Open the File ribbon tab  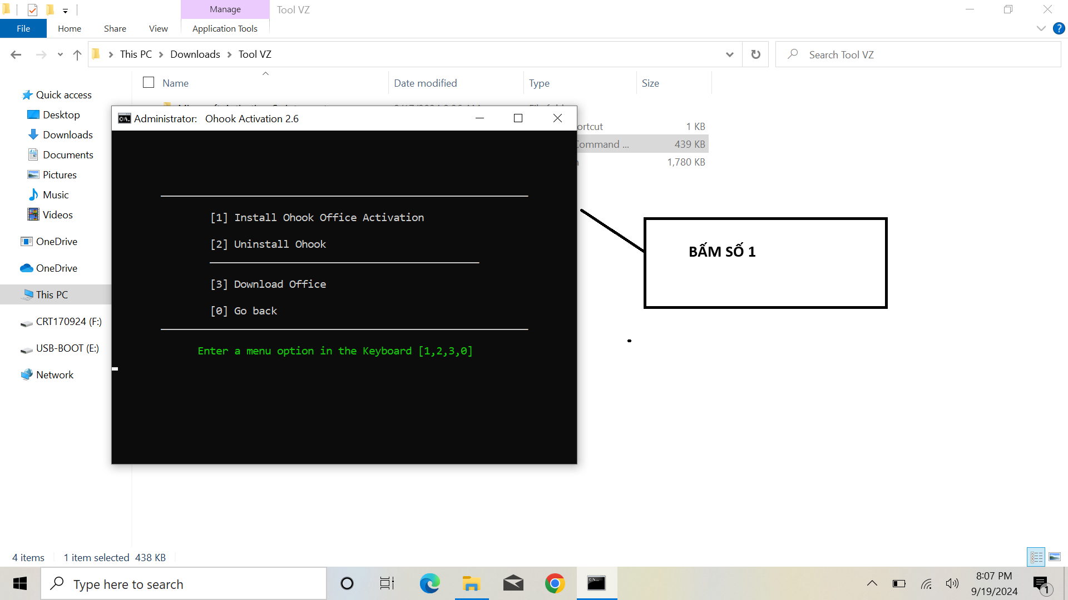click(x=23, y=28)
